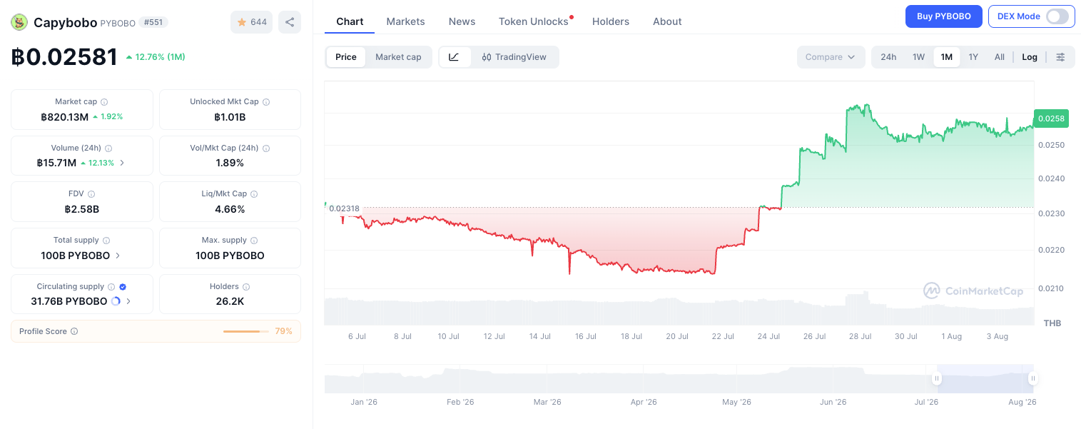This screenshot has height=429, width=1081.
Task: Select Market cap chart view
Action: [398, 57]
